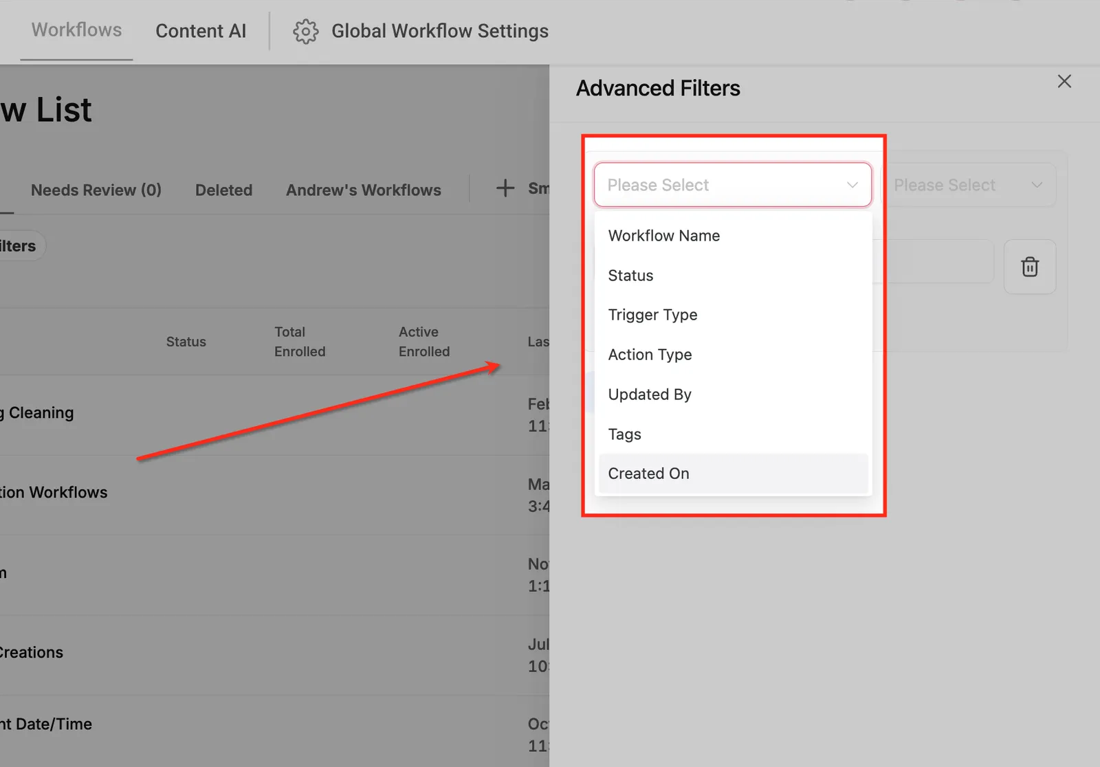Switch to the Workflows tab
The width and height of the screenshot is (1100, 767).
[76, 30]
